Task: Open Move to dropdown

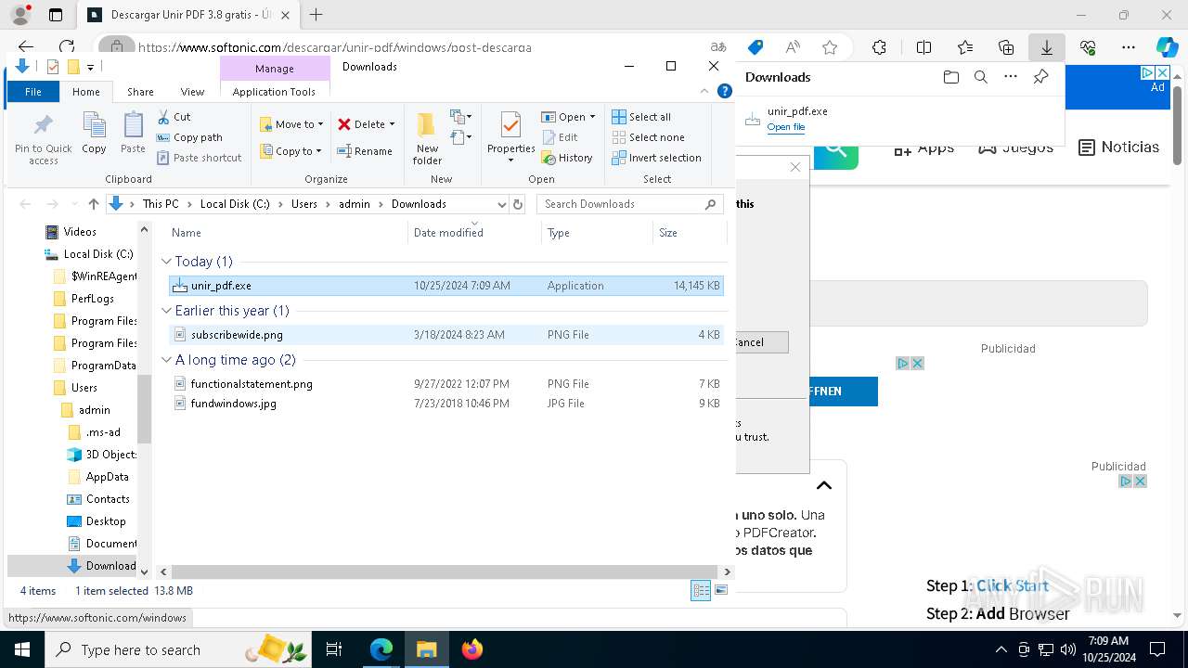Action: click(292, 124)
